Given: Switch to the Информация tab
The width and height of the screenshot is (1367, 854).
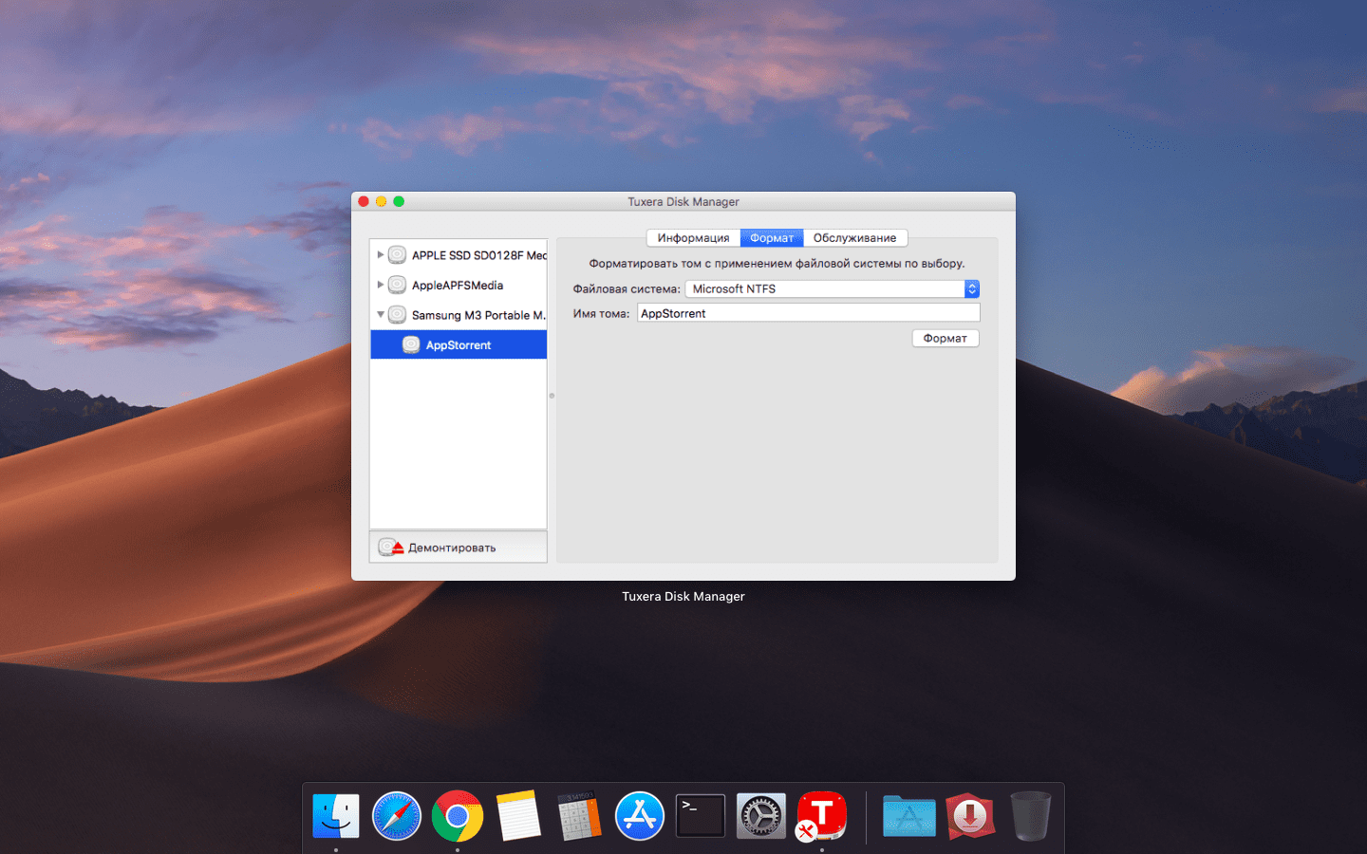Looking at the screenshot, I should click(693, 237).
